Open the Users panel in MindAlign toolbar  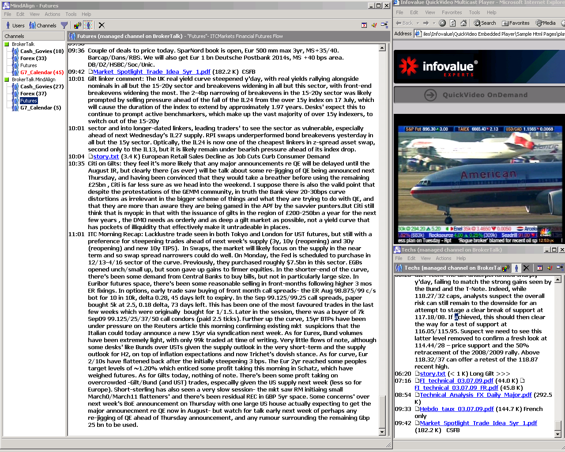(x=15, y=26)
